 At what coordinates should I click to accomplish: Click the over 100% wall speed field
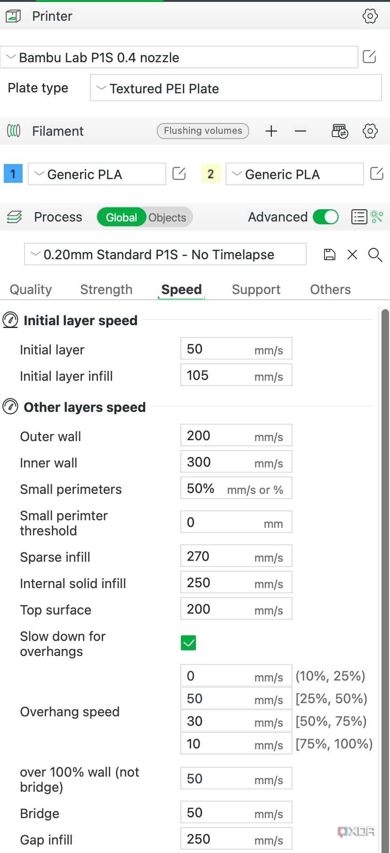[236, 779]
